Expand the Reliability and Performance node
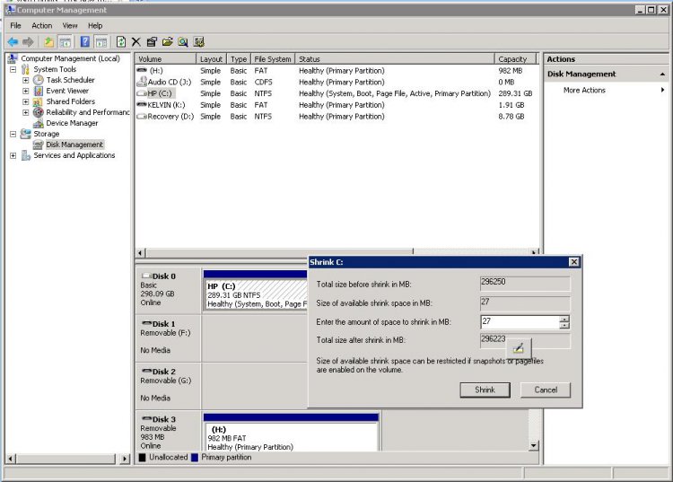The image size is (673, 482). [26, 112]
